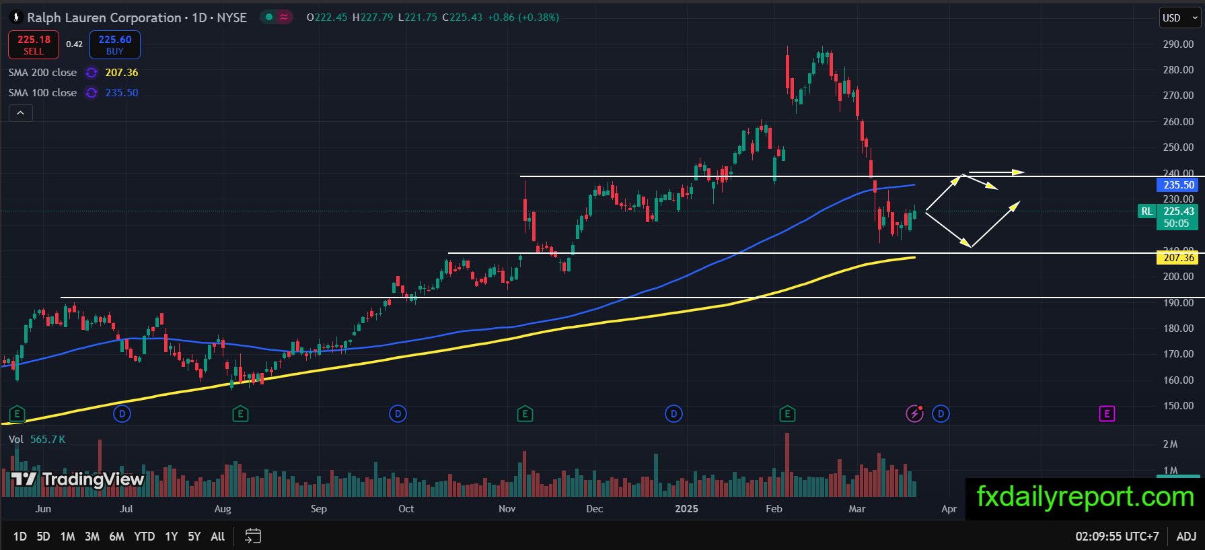The width and height of the screenshot is (1205, 550).
Task: Select the YTD time range
Action: coord(144,537)
